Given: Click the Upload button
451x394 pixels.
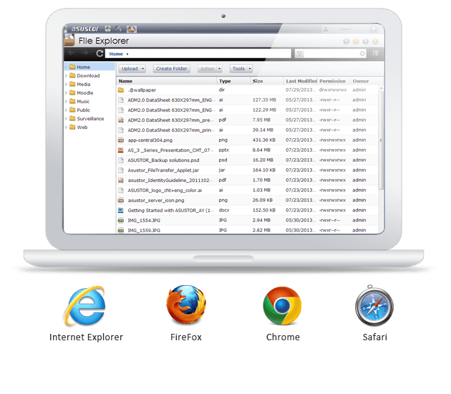Looking at the screenshot, I should tap(130, 69).
